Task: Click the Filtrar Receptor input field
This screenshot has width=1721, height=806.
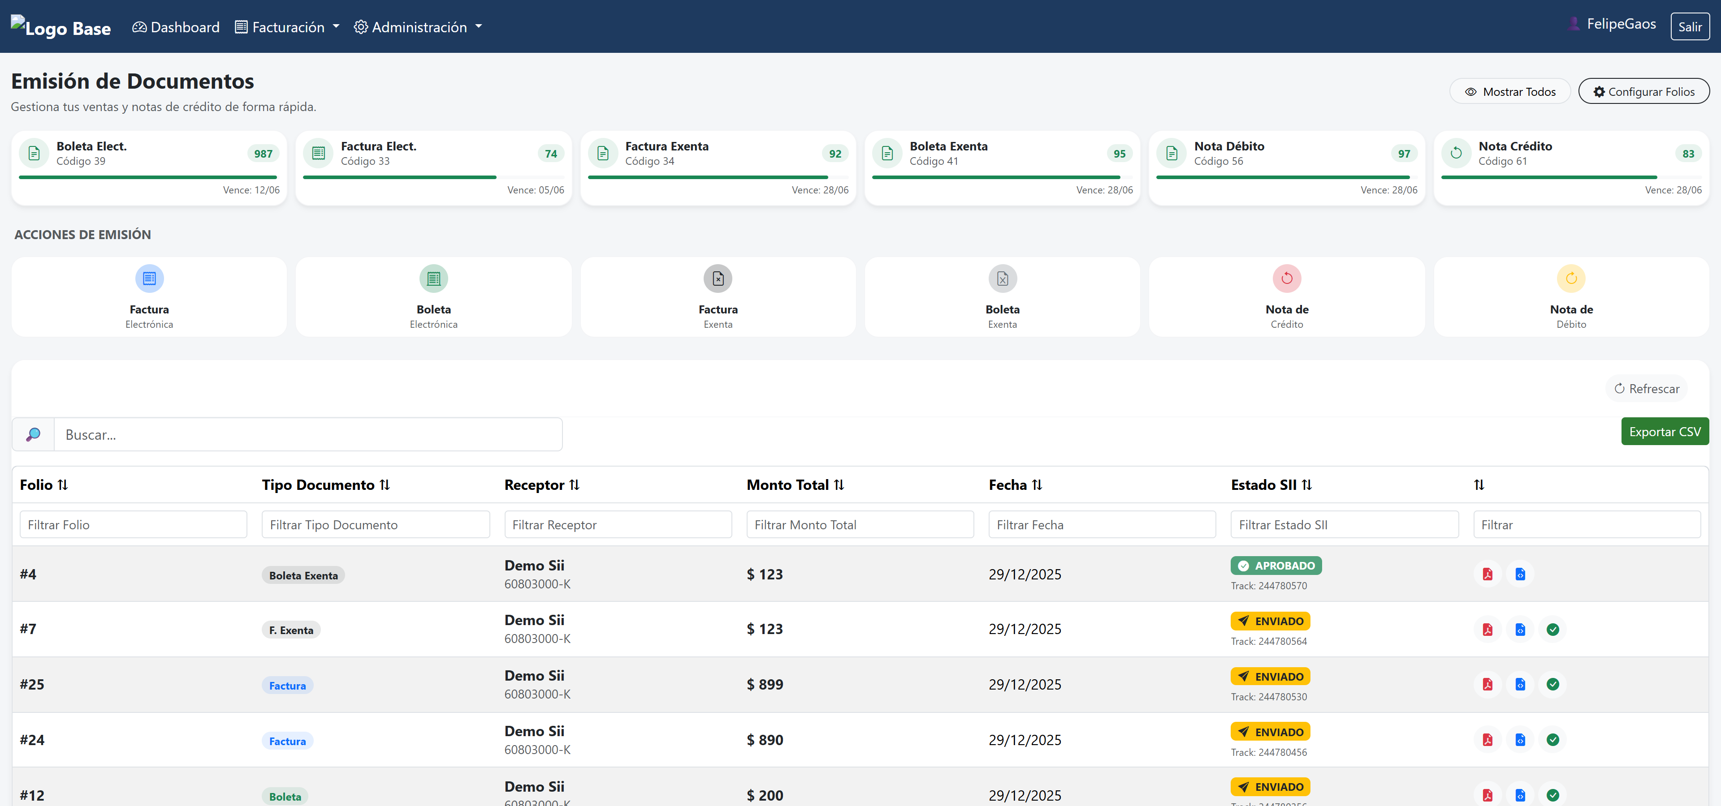Action: (x=618, y=525)
